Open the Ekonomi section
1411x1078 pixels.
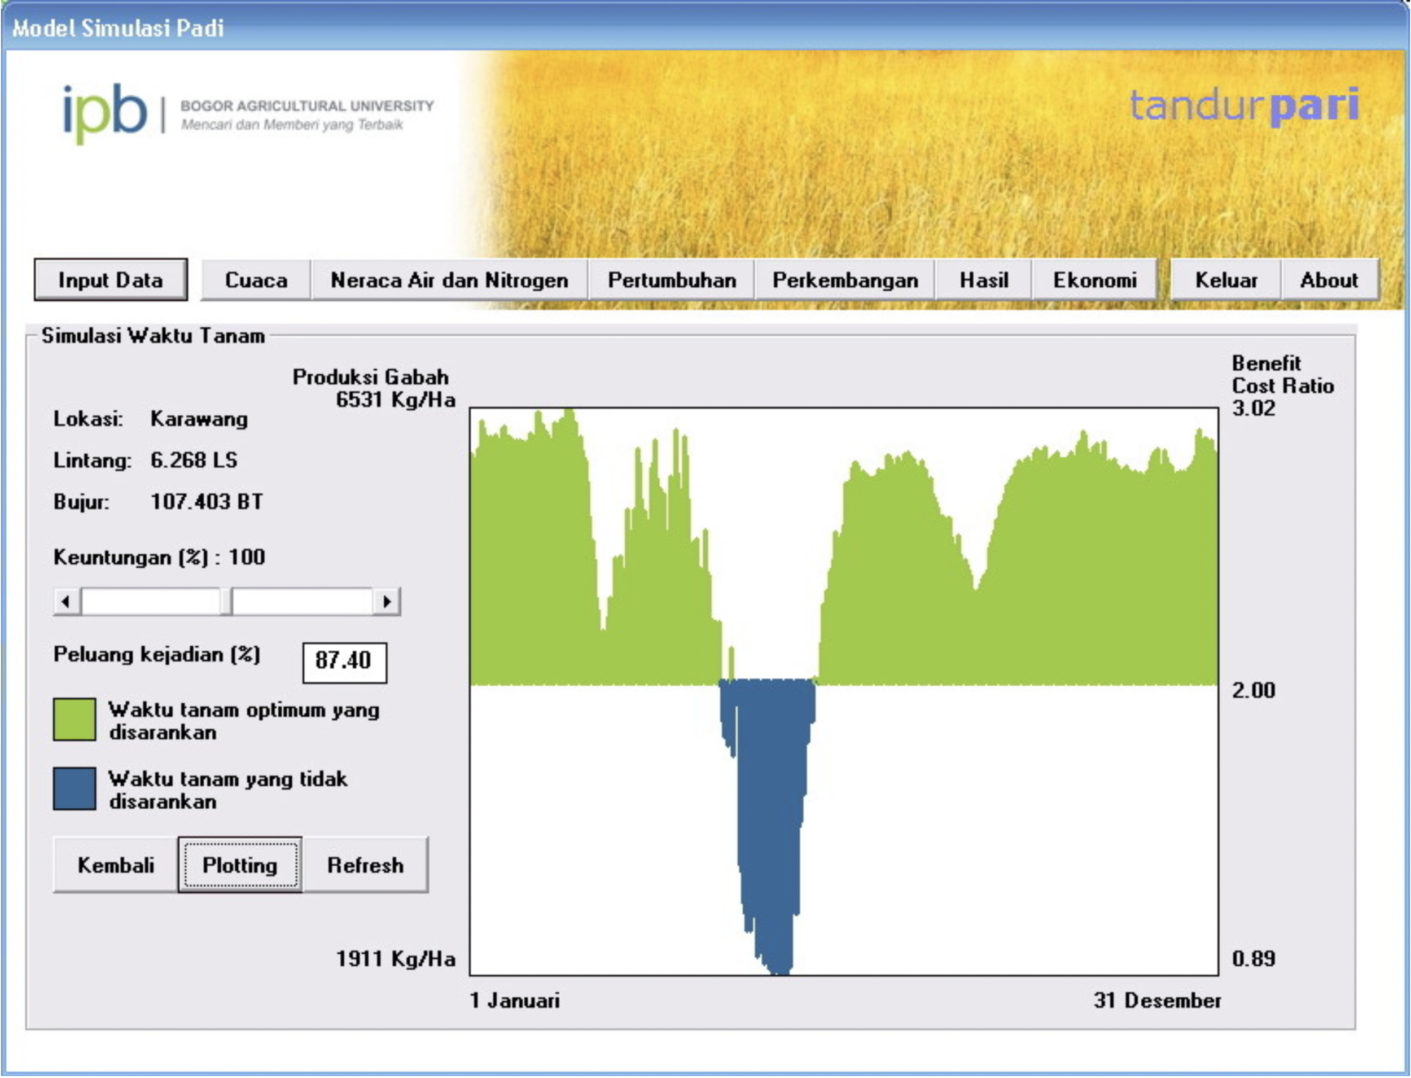1094,280
